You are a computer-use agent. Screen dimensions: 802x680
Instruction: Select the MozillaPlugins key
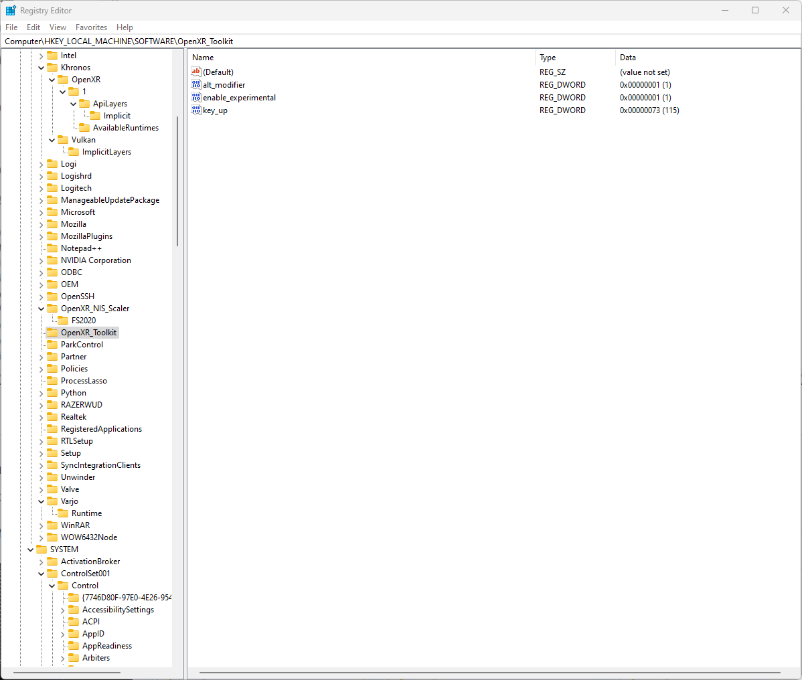tap(86, 236)
